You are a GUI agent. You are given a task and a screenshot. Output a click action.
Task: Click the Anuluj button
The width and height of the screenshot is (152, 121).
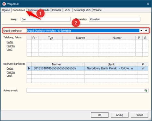(120, 115)
